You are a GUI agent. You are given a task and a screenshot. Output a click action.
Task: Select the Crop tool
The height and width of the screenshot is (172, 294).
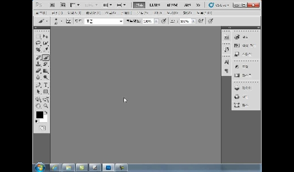click(38, 50)
